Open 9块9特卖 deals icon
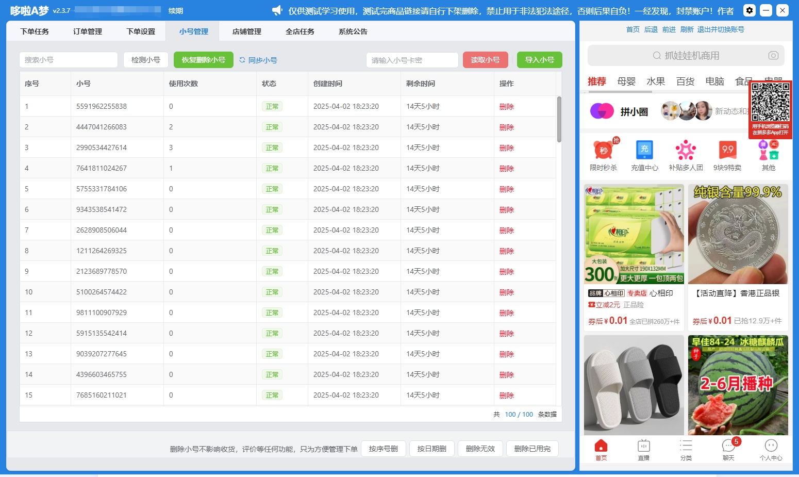The height and width of the screenshot is (477, 799). [x=727, y=151]
